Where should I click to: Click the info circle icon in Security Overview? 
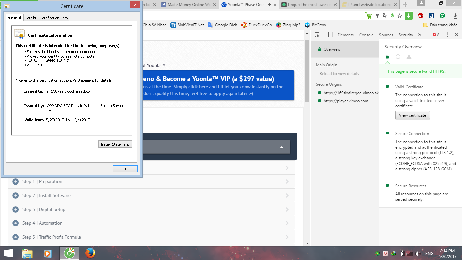(398, 57)
